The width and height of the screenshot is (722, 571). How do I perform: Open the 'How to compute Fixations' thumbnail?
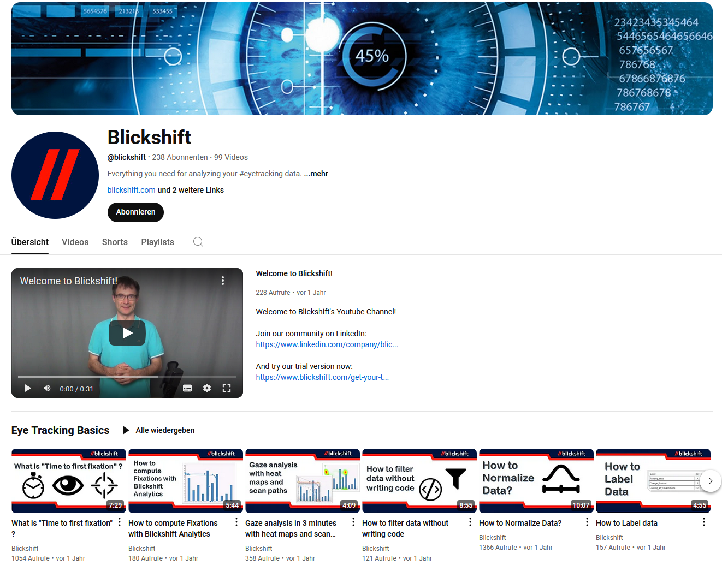point(186,481)
